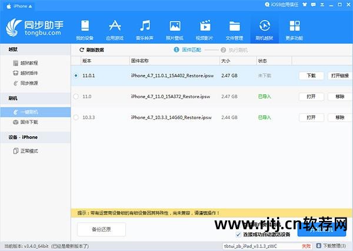Select 正常模式 in sidebar
This screenshot has height=251, width=353.
pos(25,151)
